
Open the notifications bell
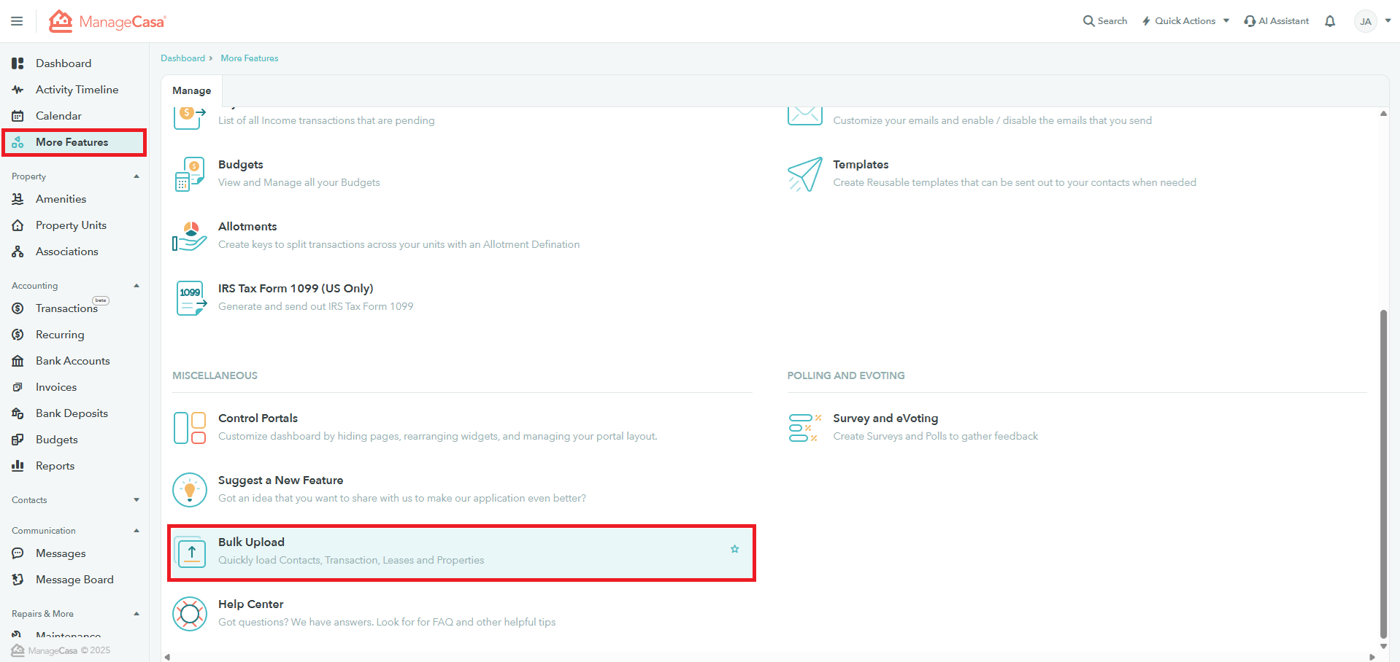(1330, 21)
